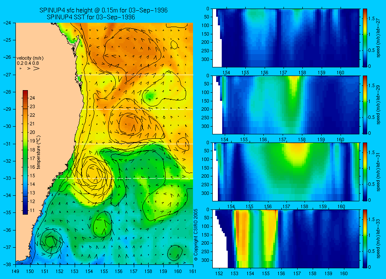Click the velocity (m/s) legend label
The height and width of the screenshot is (279, 386).
30,58
